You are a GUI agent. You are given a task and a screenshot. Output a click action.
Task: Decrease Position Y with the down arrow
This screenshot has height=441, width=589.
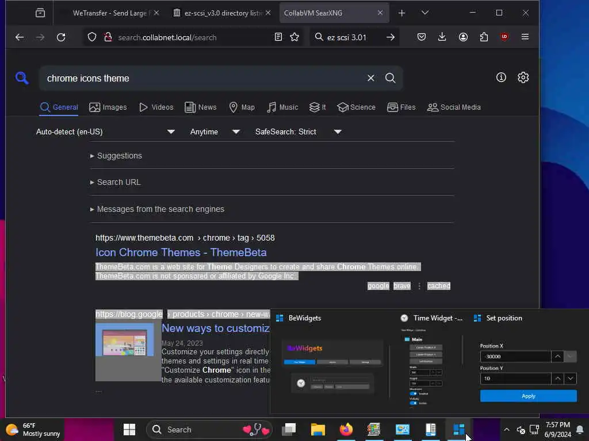570,378
